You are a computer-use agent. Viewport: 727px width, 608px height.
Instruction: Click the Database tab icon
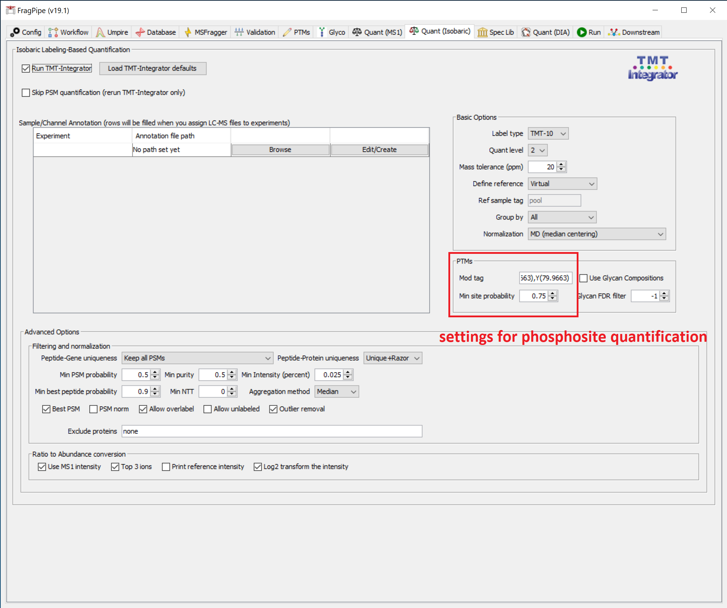[140, 32]
